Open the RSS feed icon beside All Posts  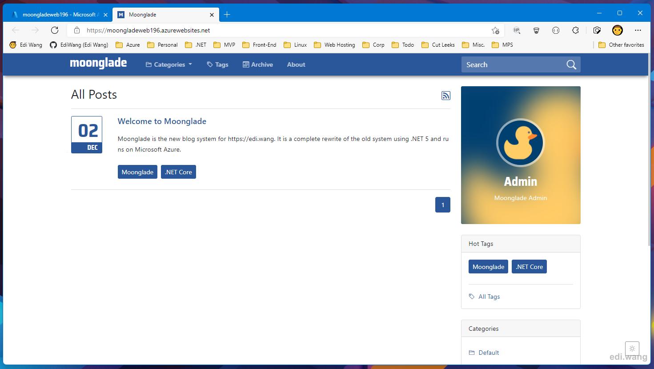(x=446, y=96)
